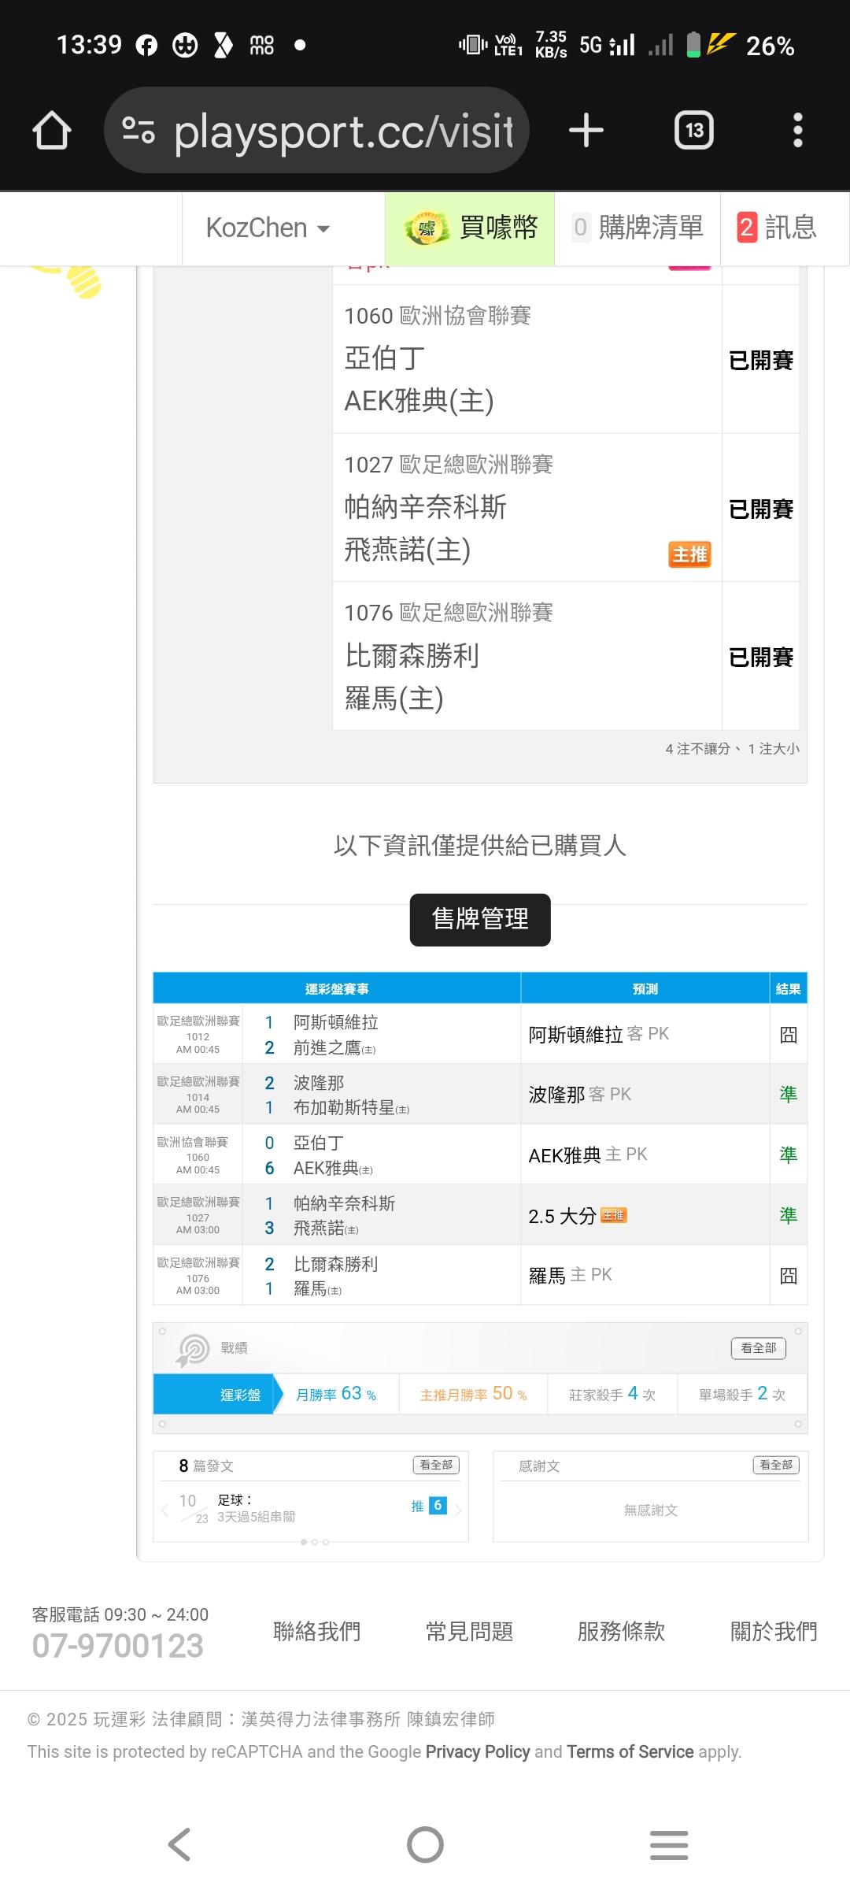Viewport: 850px width, 1890px height.
Task: Expand the KozChen account dropdown
Action: 268,228
